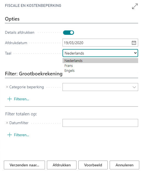142x171 pixels.
Task: Click the Verzenden naar... button
Action: (24, 165)
